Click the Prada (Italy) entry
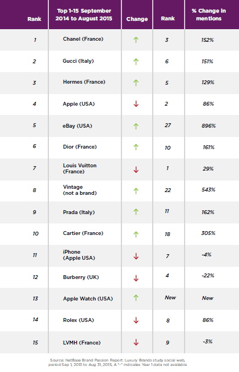Viewport: 239px width, 372px height. (x=79, y=212)
